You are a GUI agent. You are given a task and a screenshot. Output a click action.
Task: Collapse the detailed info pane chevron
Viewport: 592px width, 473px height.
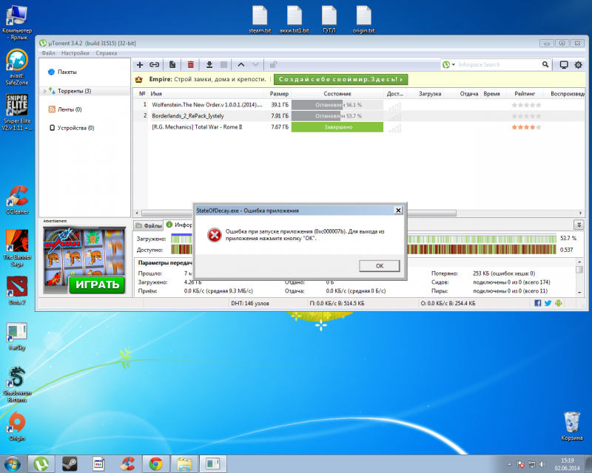pos(579,225)
